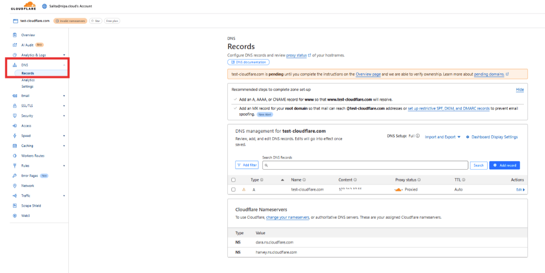Click the Email envelope icon
Image resolution: width=545 pixels, height=273 pixels.
click(x=15, y=96)
